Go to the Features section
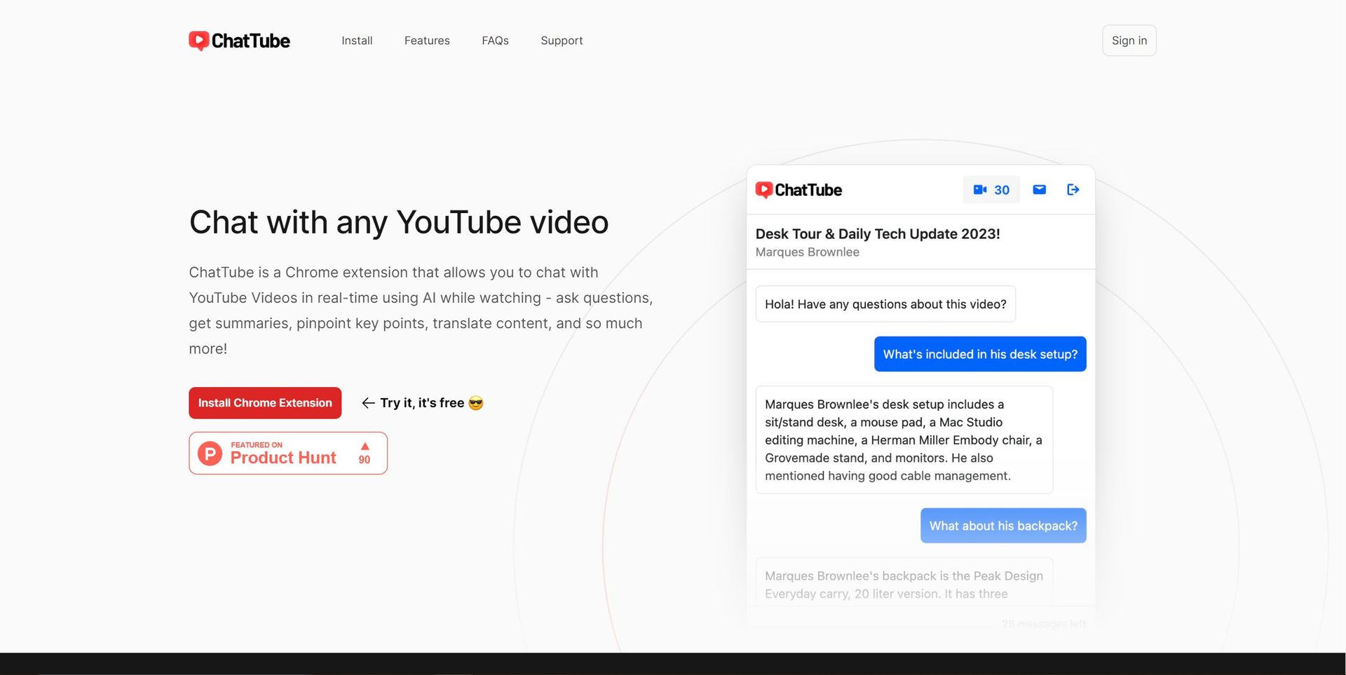 [427, 41]
